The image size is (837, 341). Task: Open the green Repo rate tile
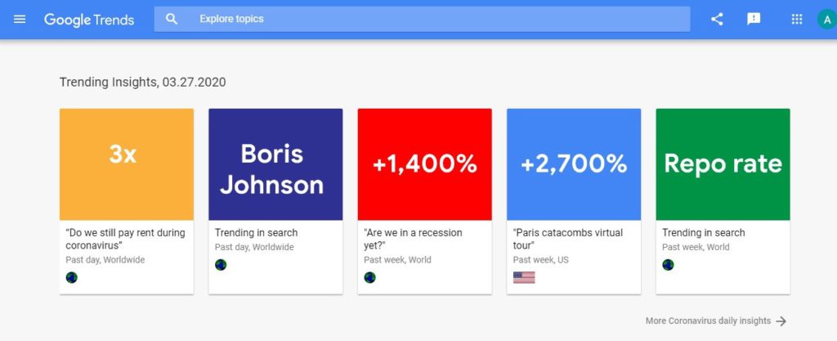[x=723, y=164]
